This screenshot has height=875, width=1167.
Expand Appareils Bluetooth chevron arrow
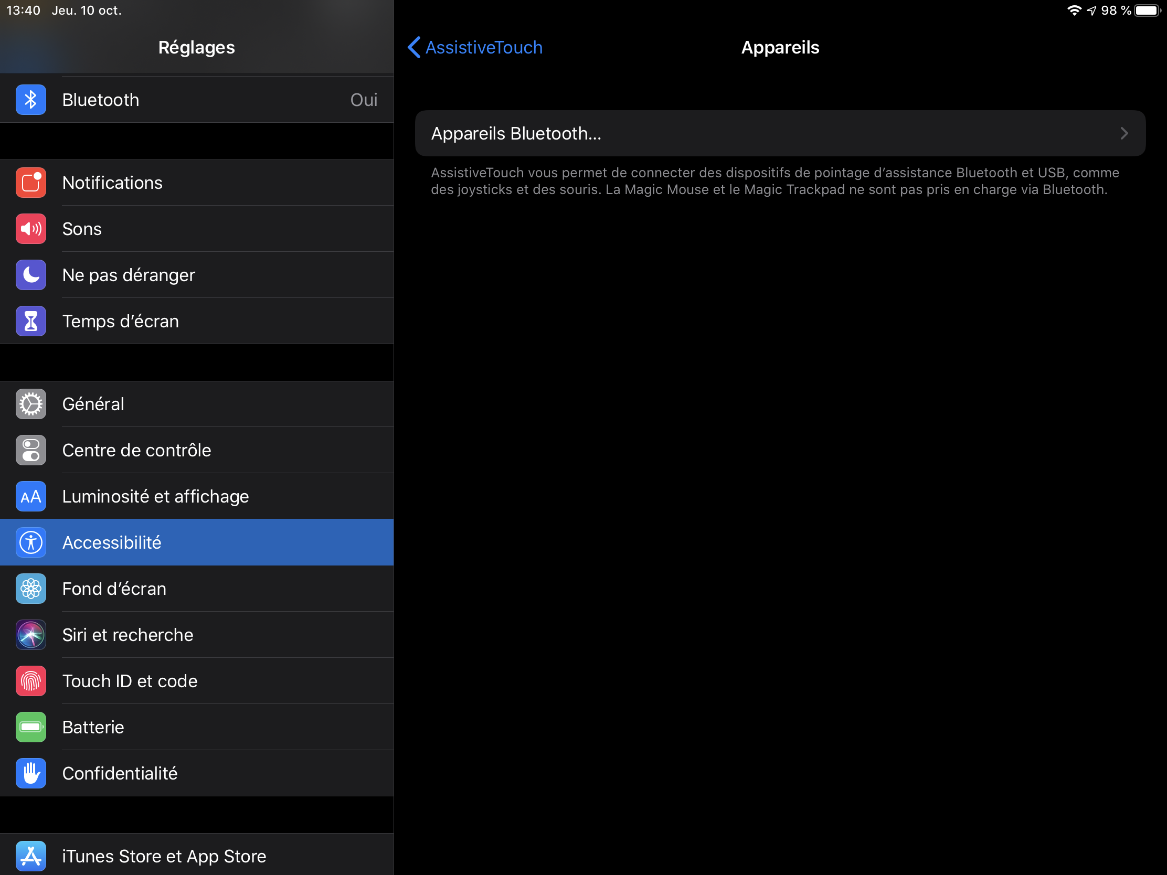pyautogui.click(x=1124, y=133)
